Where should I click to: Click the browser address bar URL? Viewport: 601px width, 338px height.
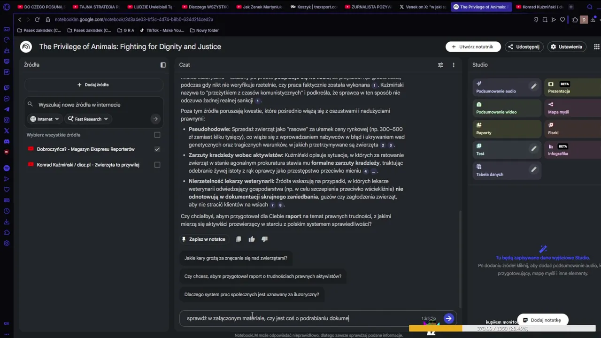134,20
